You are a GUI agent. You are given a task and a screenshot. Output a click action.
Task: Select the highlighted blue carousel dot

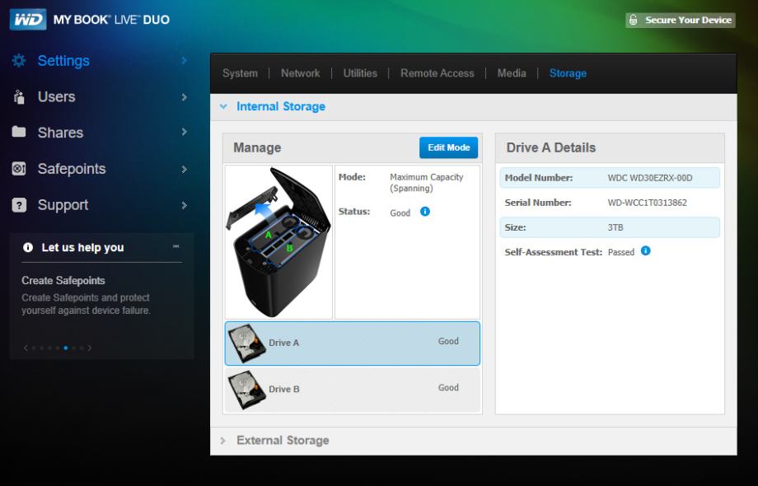point(66,348)
